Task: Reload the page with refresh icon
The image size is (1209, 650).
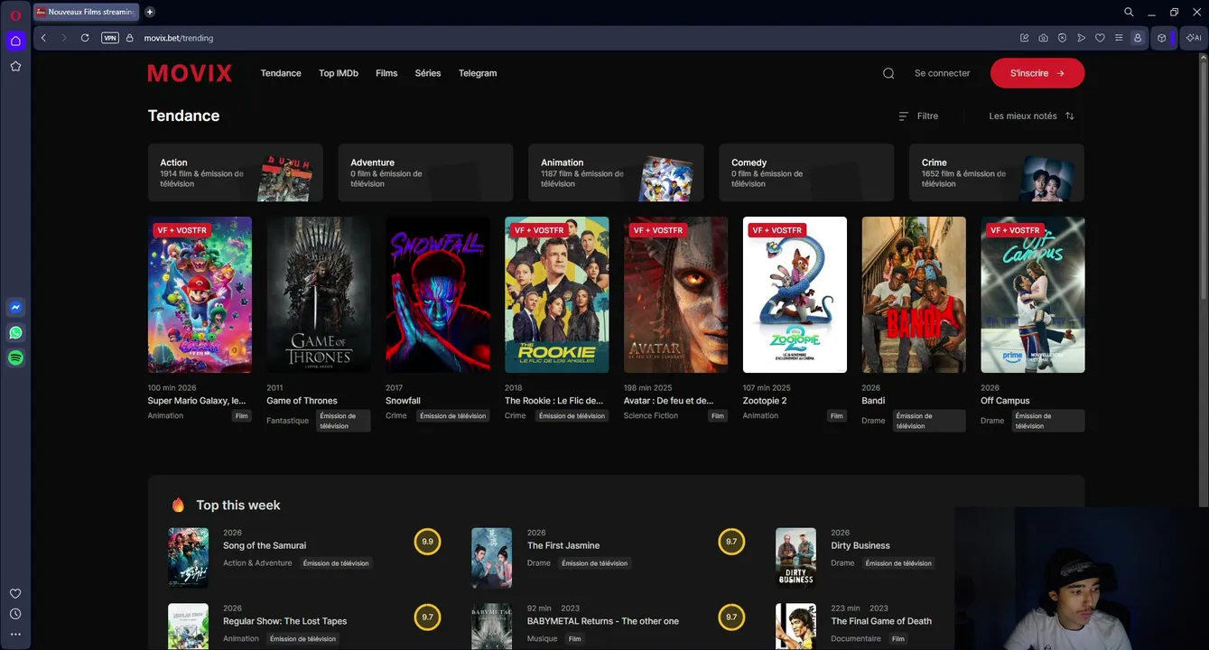Action: pos(85,38)
